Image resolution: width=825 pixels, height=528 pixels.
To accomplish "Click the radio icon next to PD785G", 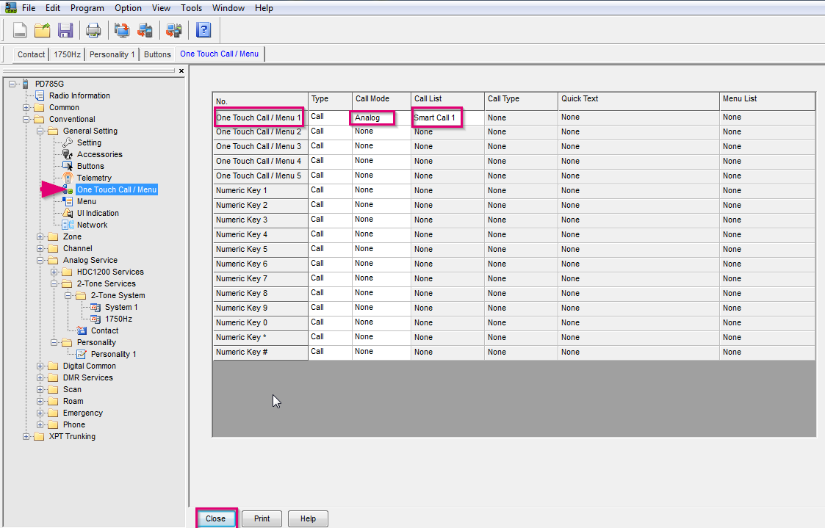I will (x=25, y=84).
